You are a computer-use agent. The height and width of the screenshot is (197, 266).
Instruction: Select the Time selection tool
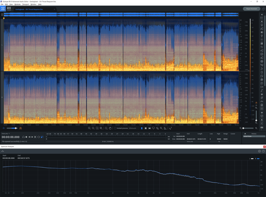tap(142, 128)
